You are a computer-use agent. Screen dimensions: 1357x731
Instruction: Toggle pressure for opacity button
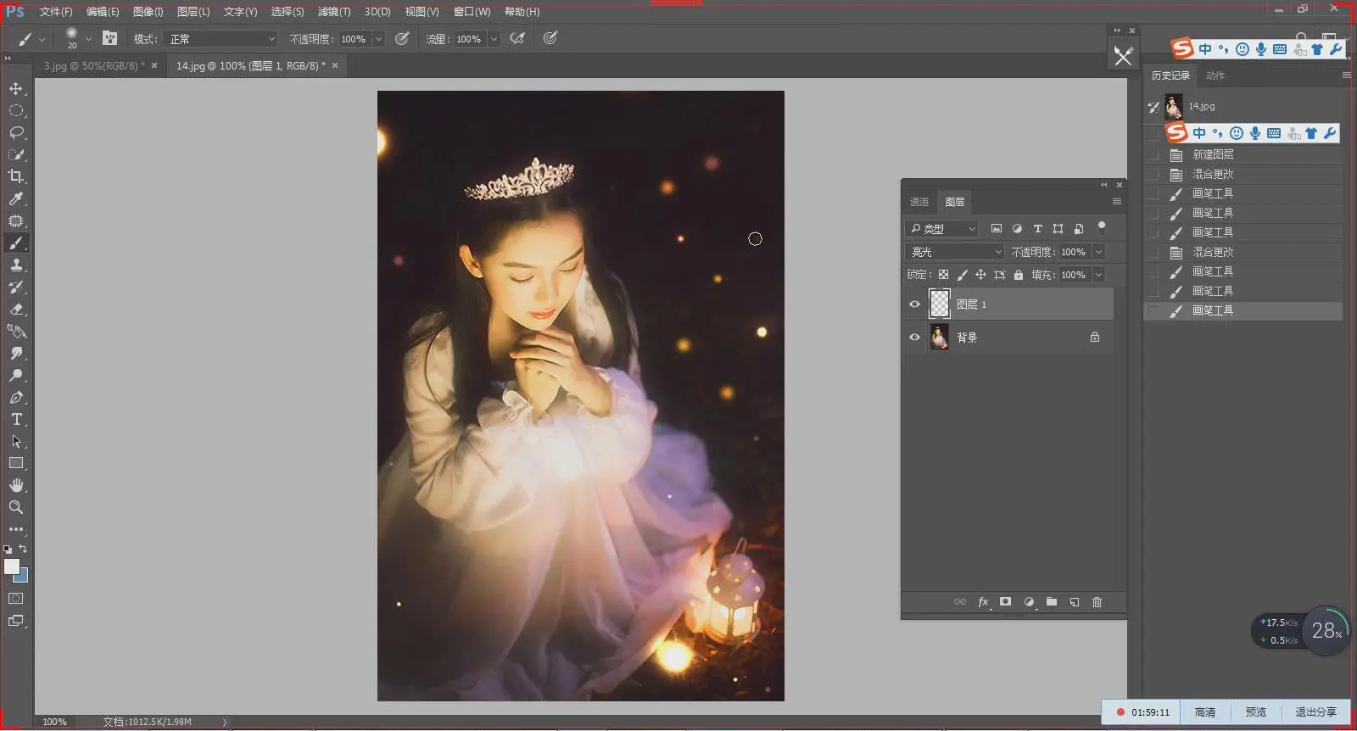pos(402,38)
